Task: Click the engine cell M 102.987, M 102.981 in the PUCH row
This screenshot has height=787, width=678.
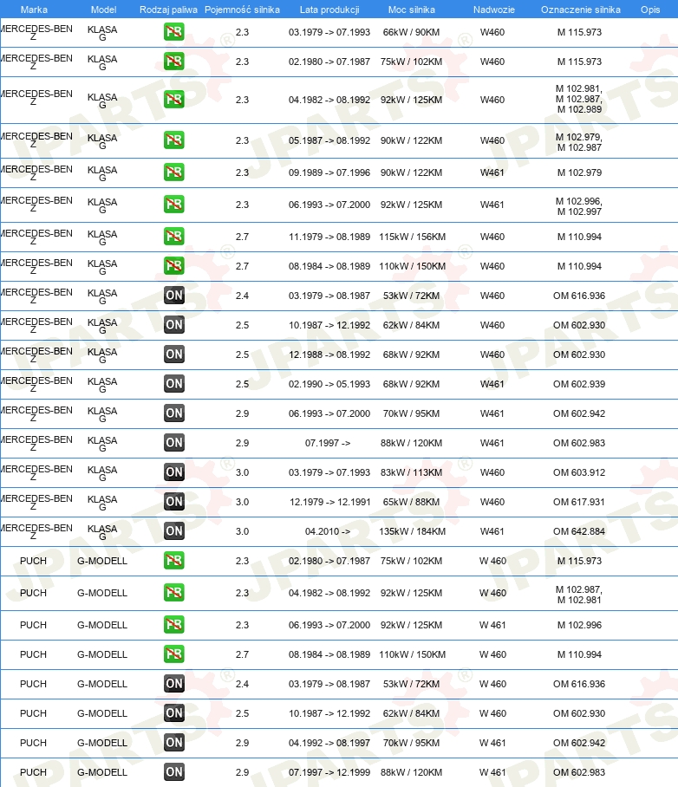Action: (x=579, y=595)
